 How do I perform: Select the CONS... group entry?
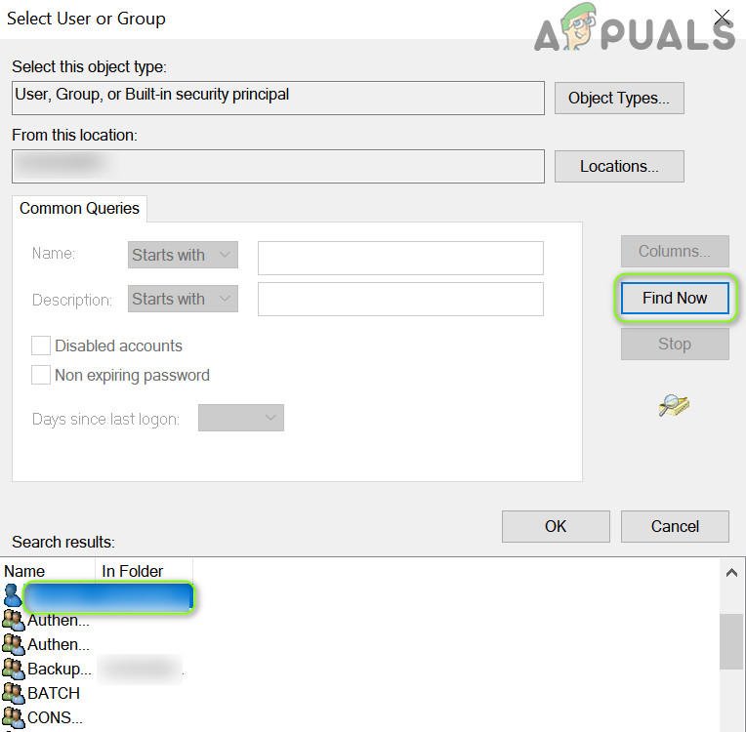pos(55,717)
